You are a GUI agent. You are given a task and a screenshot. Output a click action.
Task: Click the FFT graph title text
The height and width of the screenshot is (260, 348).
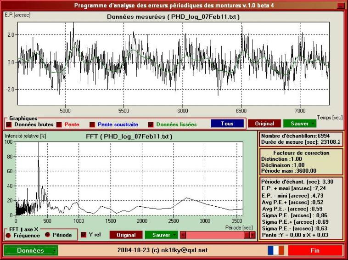129,136
